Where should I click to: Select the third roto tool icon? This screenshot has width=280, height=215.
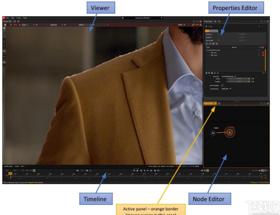(213, 44)
